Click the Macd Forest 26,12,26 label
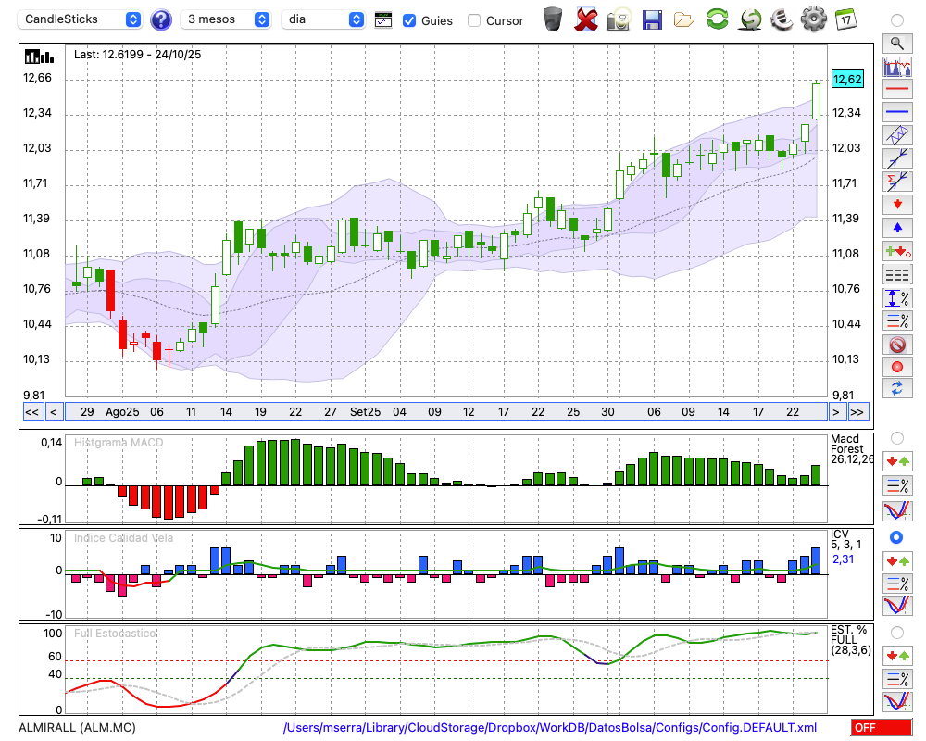 click(x=851, y=449)
